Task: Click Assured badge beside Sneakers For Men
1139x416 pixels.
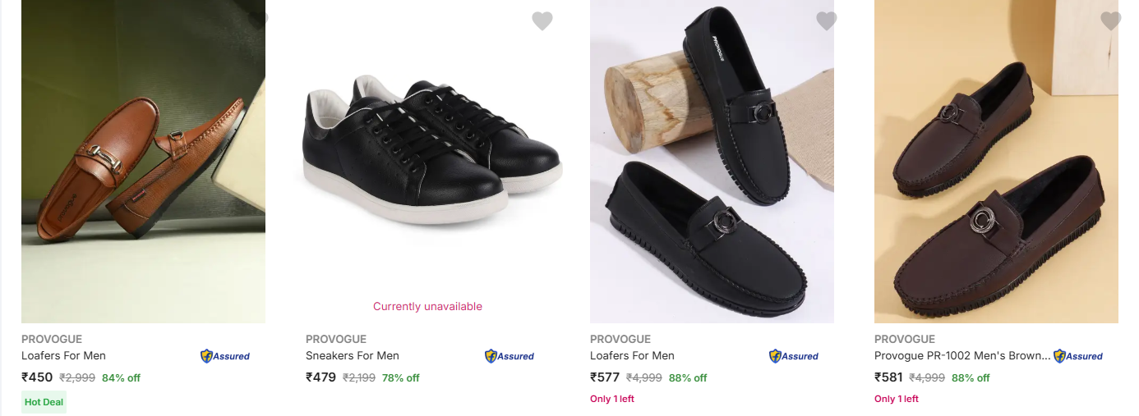Action: click(x=510, y=356)
